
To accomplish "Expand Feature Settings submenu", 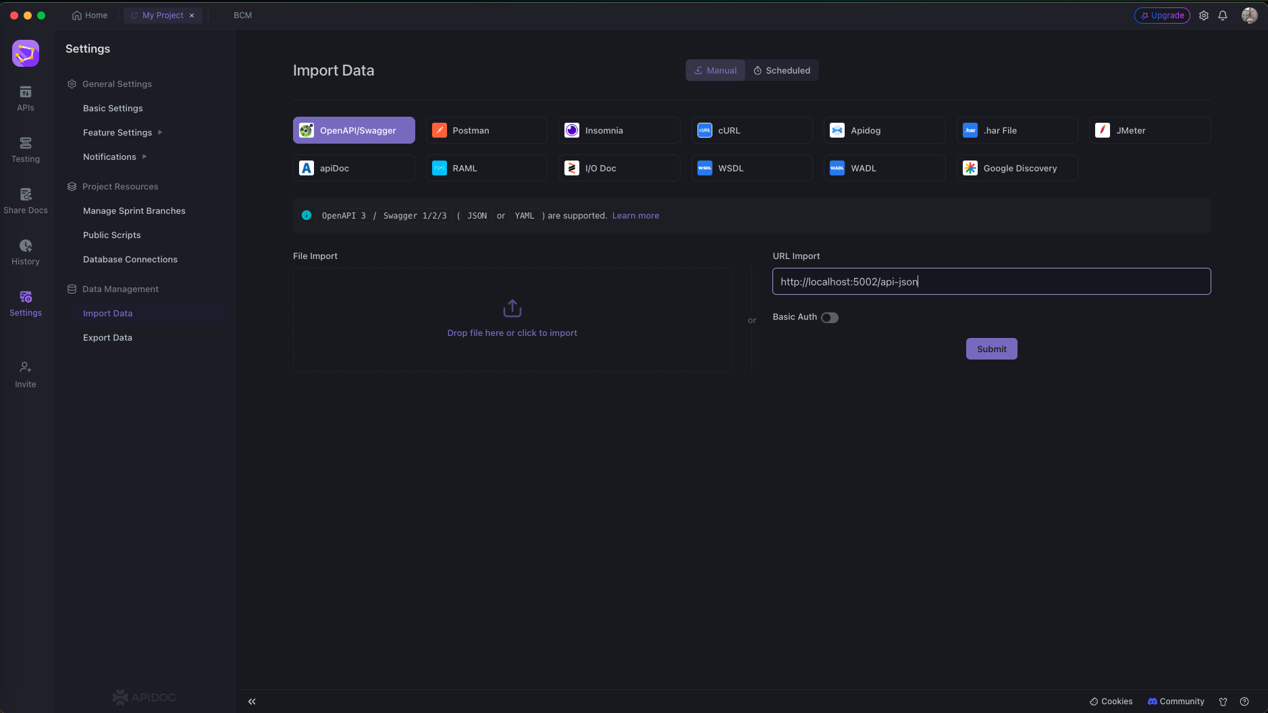I will point(122,132).
